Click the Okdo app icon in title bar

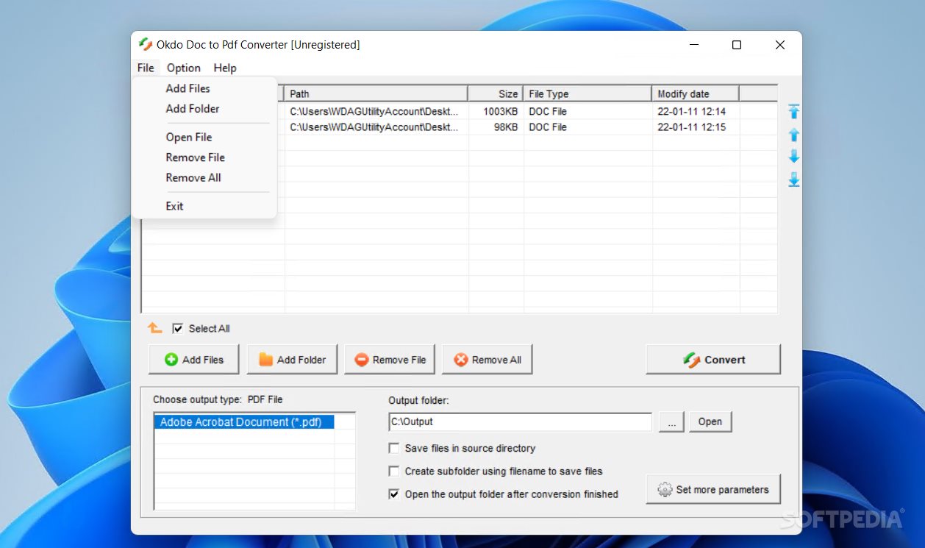point(146,44)
